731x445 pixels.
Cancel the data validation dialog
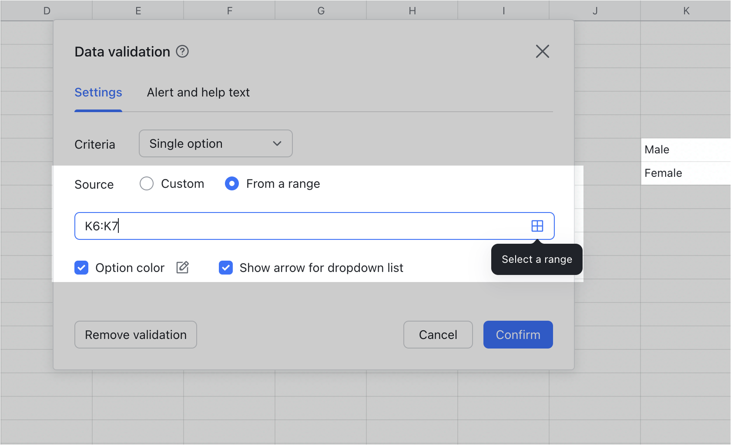[x=438, y=335]
